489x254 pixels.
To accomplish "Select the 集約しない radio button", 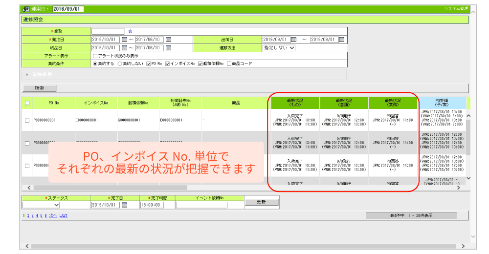I will pyautogui.click(x=120, y=63).
